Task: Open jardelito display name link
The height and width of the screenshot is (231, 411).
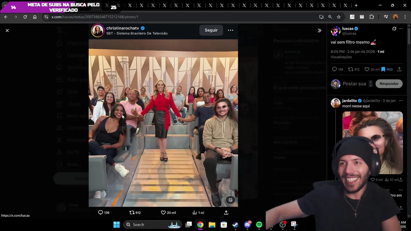Action: tap(349, 101)
